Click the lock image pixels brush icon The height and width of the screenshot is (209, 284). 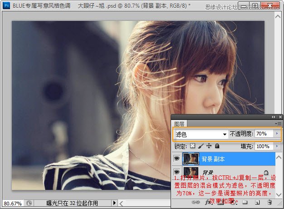201,146
